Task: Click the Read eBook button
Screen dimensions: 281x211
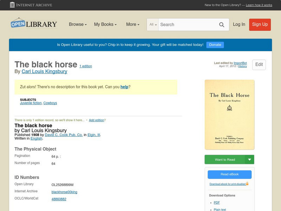Action: [x=230, y=174]
